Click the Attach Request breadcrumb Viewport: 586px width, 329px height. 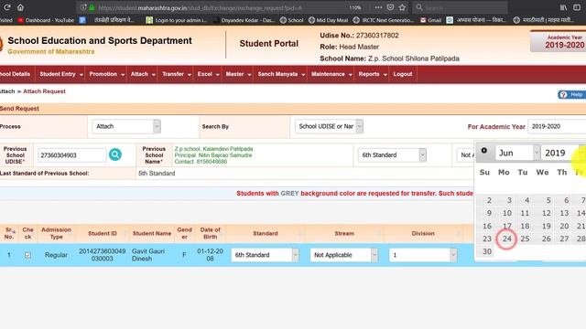44,91
